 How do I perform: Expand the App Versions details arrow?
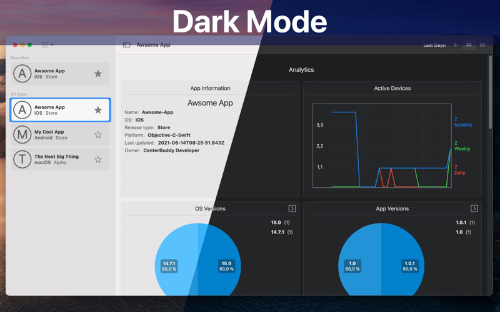click(474, 208)
